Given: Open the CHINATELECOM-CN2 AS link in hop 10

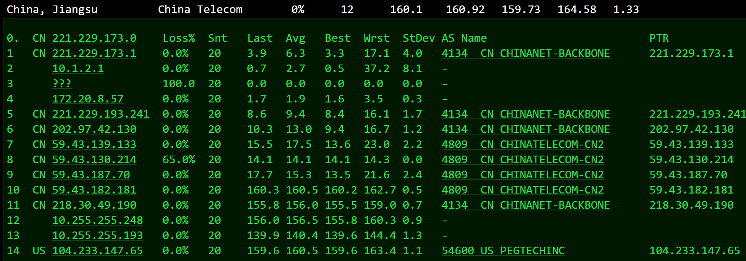Looking at the screenshot, I should pos(523,190).
